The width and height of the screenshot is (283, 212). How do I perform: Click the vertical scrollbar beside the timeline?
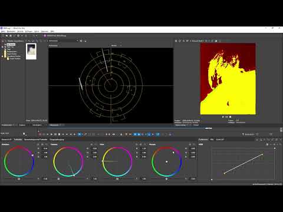[x=281, y=130]
